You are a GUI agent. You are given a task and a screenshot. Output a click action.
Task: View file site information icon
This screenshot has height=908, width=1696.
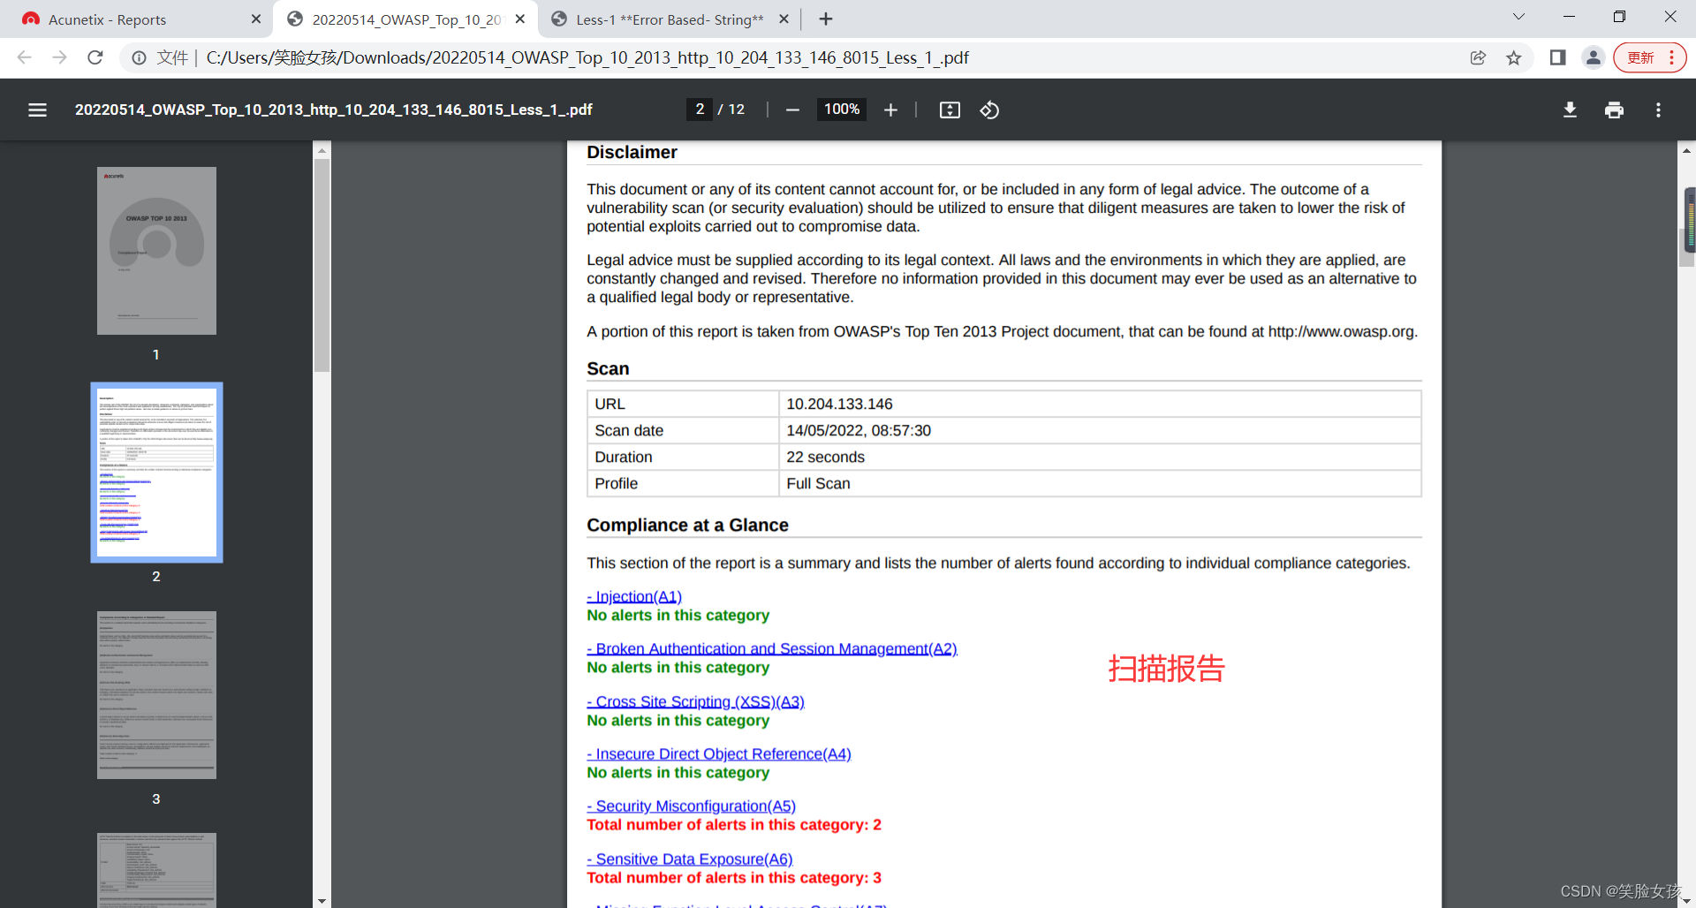(x=140, y=57)
